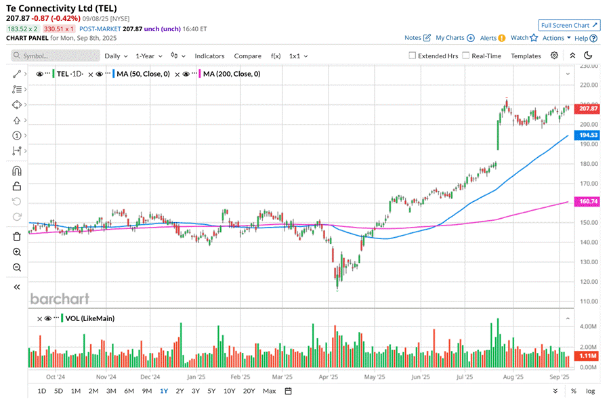Select the measure tool
Viewport: 611px width, 401px height.
[x=16, y=151]
